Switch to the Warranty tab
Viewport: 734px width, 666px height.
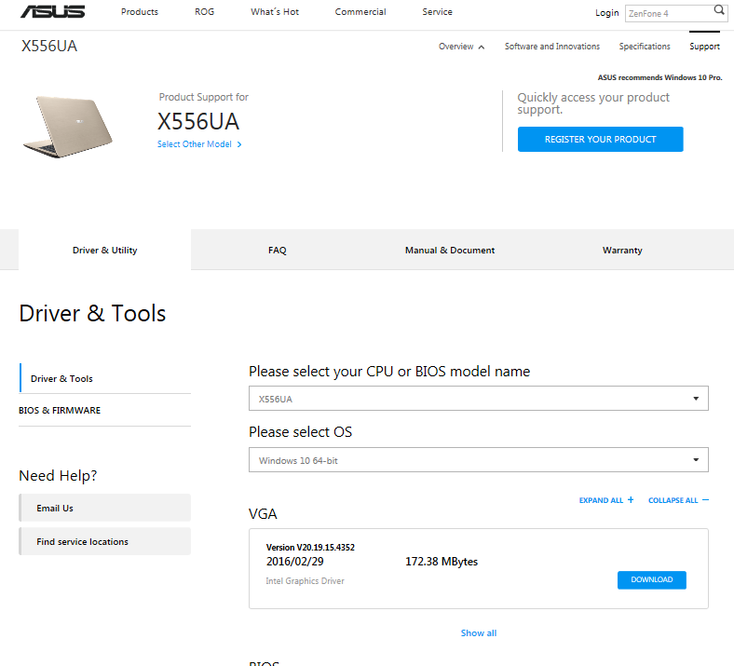[622, 250]
